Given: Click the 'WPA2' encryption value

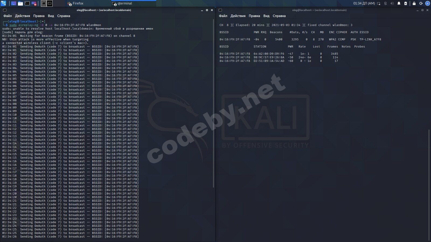Looking at the screenshot, I should coord(332,39).
